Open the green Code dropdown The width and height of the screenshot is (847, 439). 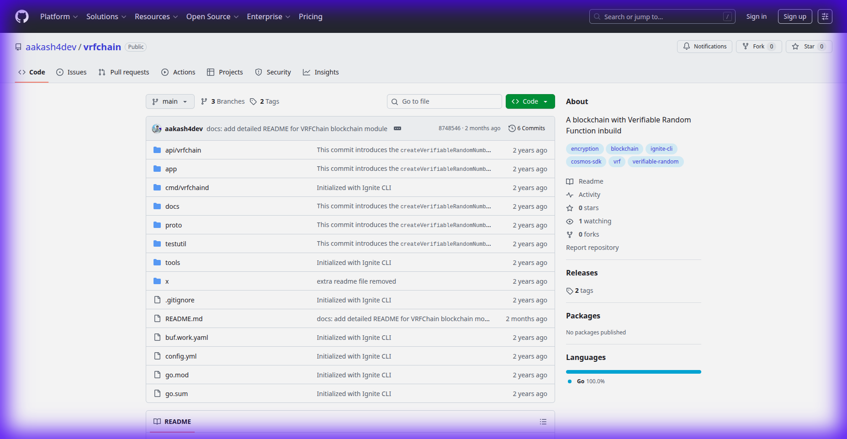tap(530, 101)
